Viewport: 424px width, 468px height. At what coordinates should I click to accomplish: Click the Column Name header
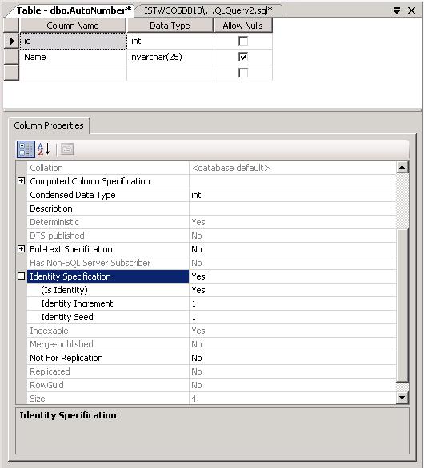tap(73, 26)
